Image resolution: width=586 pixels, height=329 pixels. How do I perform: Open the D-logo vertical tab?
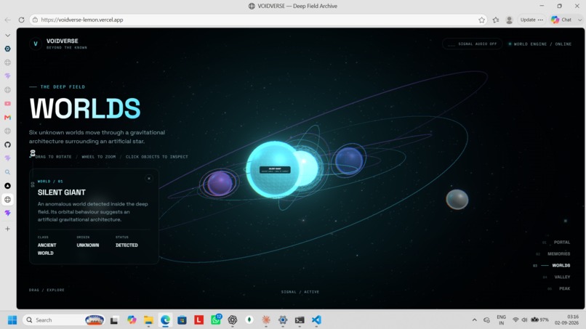click(7, 49)
